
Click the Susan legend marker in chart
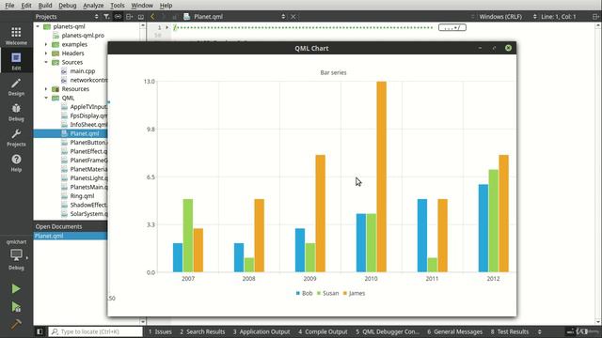click(x=319, y=293)
